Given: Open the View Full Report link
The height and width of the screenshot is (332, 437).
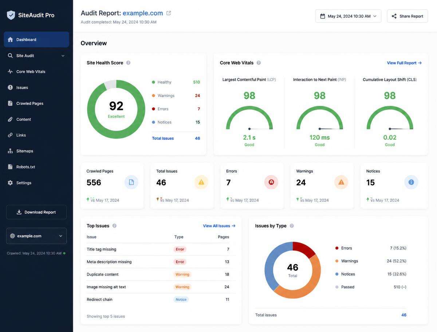Looking at the screenshot, I should pos(404,63).
